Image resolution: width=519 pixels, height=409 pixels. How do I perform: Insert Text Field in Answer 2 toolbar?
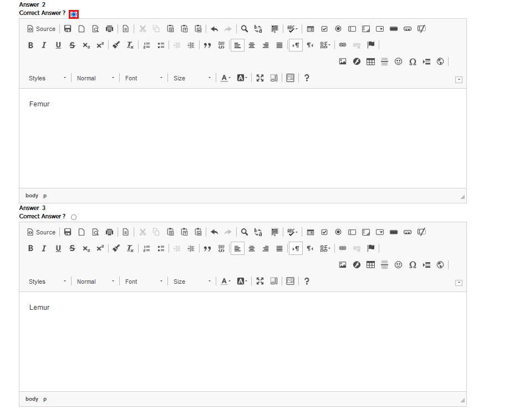352,29
